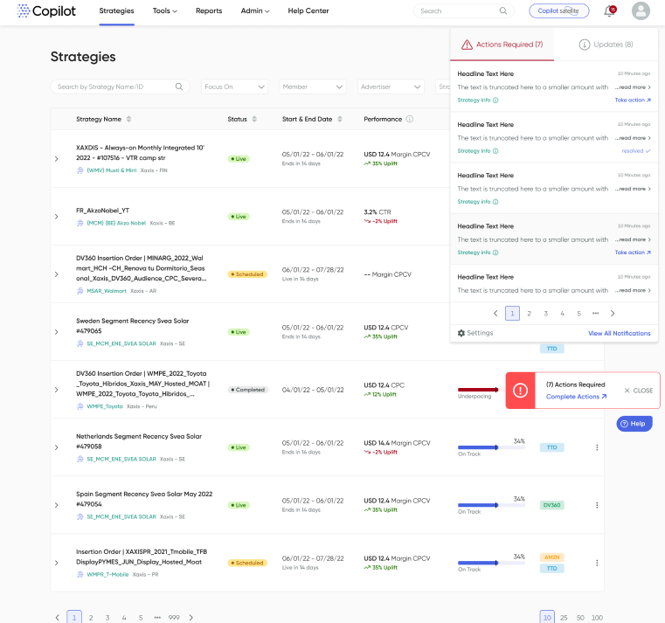Image resolution: width=665 pixels, height=623 pixels.
Task: Open kebab menu for Spain Segment strategy
Action: point(597,505)
